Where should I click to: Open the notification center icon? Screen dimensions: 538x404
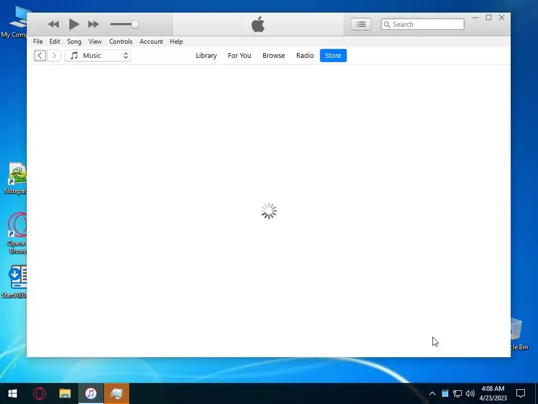521,393
